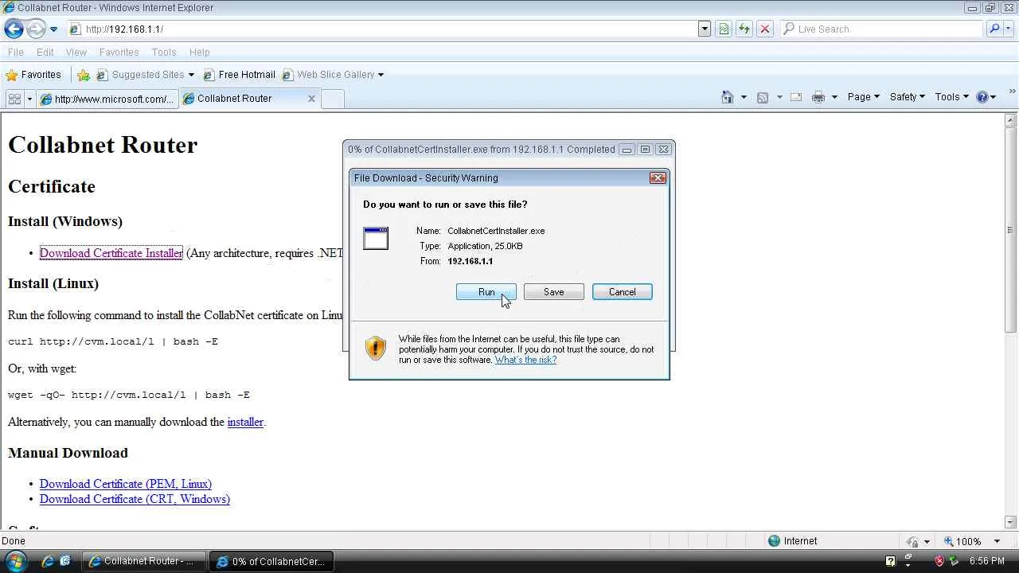Image resolution: width=1019 pixels, height=573 pixels.
Task: Click the Live Search magnifier button
Action: point(994,29)
